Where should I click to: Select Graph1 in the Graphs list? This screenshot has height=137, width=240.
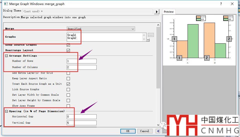(x=72, y=35)
